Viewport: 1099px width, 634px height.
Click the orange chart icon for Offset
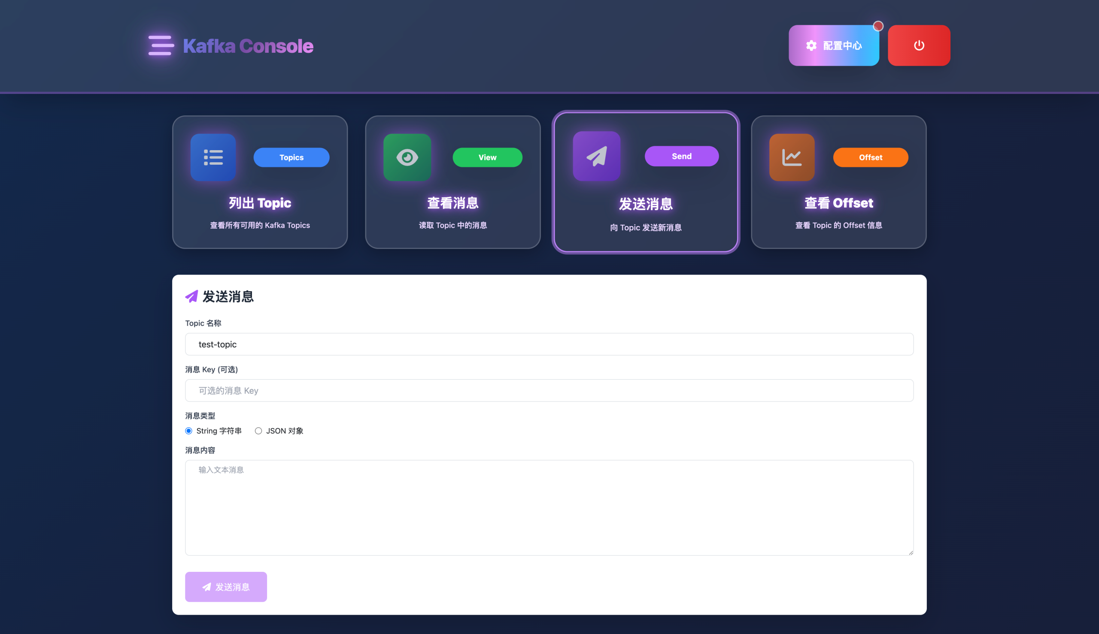tap(792, 157)
